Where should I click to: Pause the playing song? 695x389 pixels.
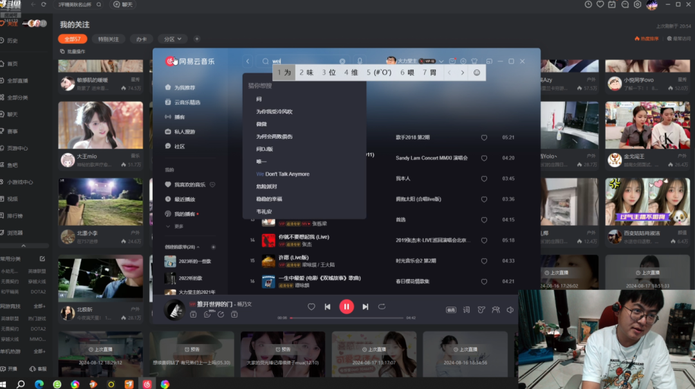pos(346,307)
